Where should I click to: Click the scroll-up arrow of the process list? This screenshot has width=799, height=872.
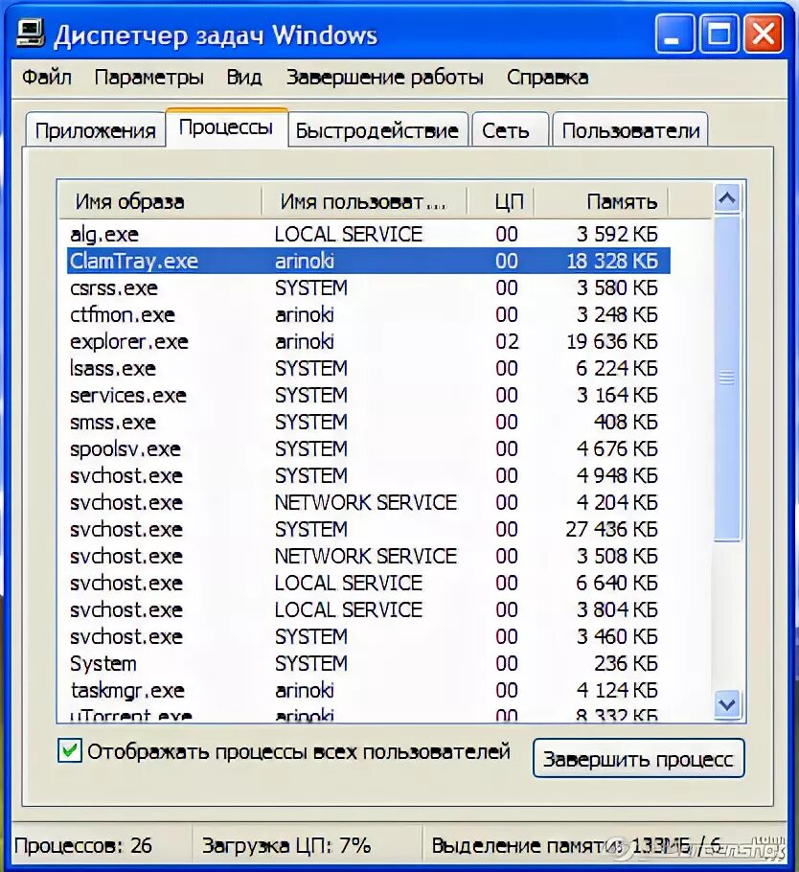(x=726, y=198)
